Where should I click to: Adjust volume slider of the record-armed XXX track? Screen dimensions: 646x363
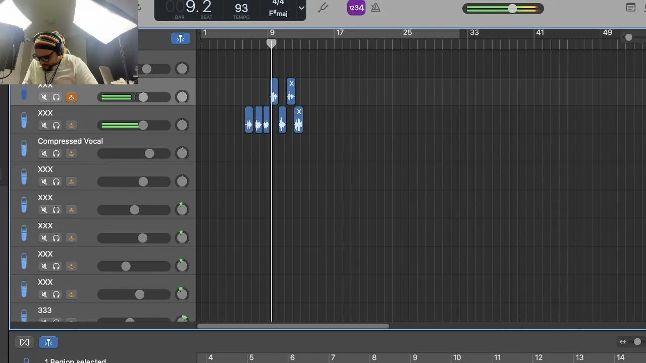pyautogui.click(x=134, y=97)
